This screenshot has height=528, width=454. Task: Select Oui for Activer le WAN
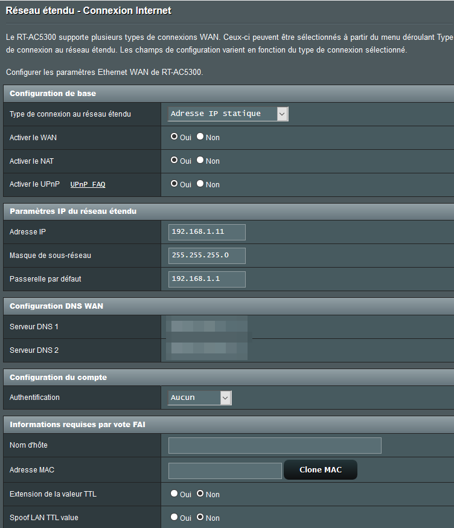click(174, 137)
